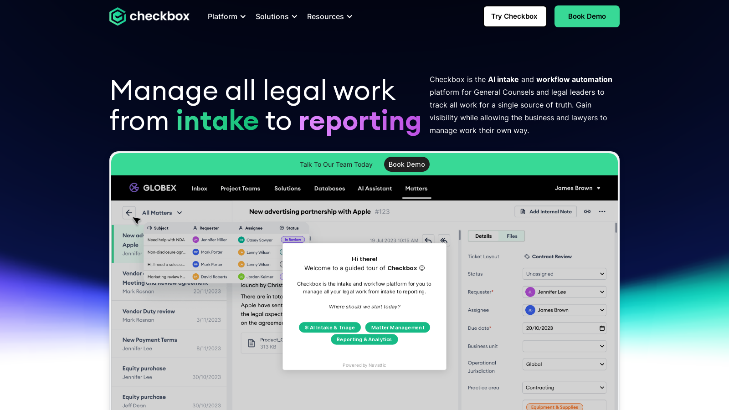
Task: Choose AI Intake & Triage tour option
Action: (330, 328)
